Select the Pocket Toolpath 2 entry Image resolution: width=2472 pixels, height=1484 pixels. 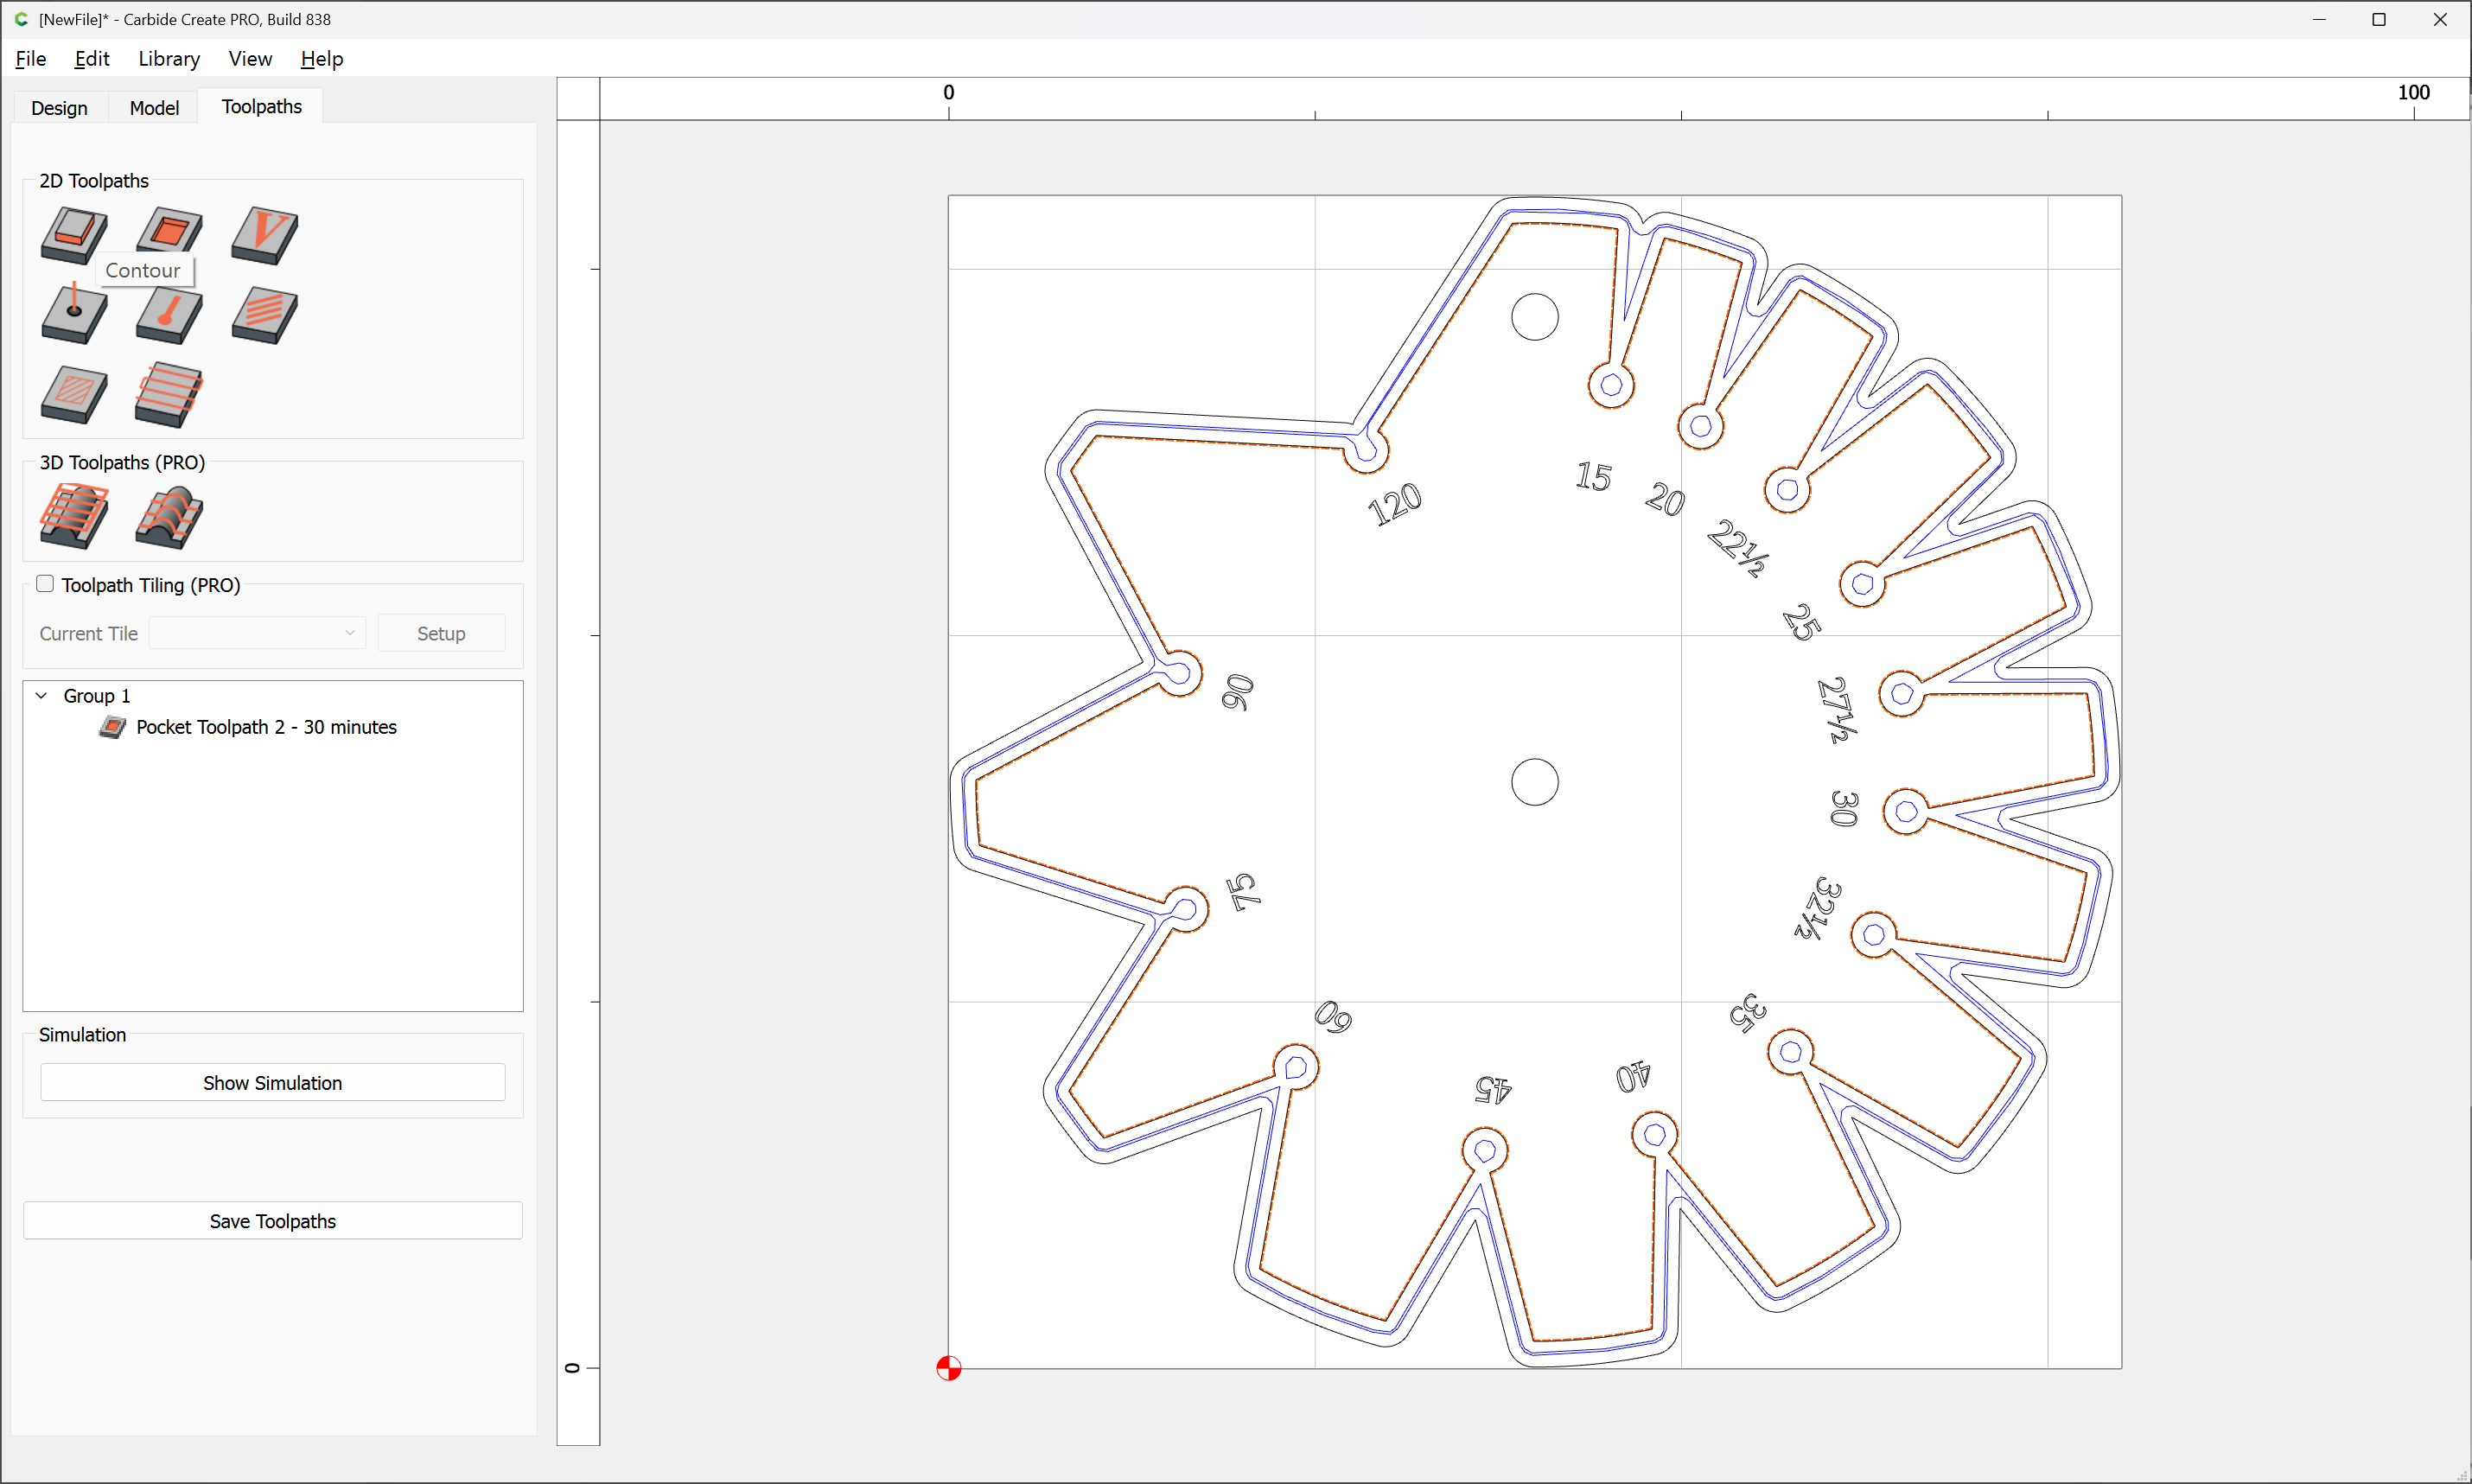click(266, 727)
